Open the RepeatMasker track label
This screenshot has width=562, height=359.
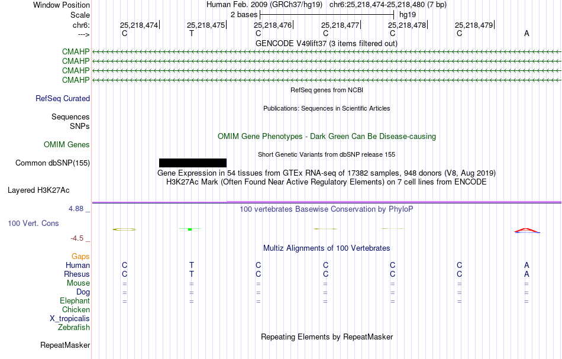(x=65, y=345)
